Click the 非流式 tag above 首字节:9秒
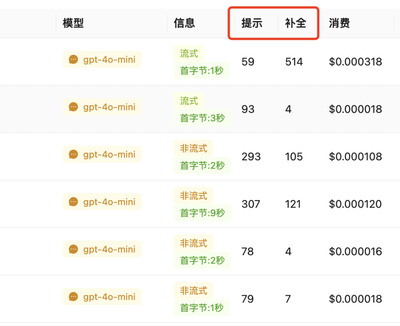400x326 pixels. [x=193, y=195]
